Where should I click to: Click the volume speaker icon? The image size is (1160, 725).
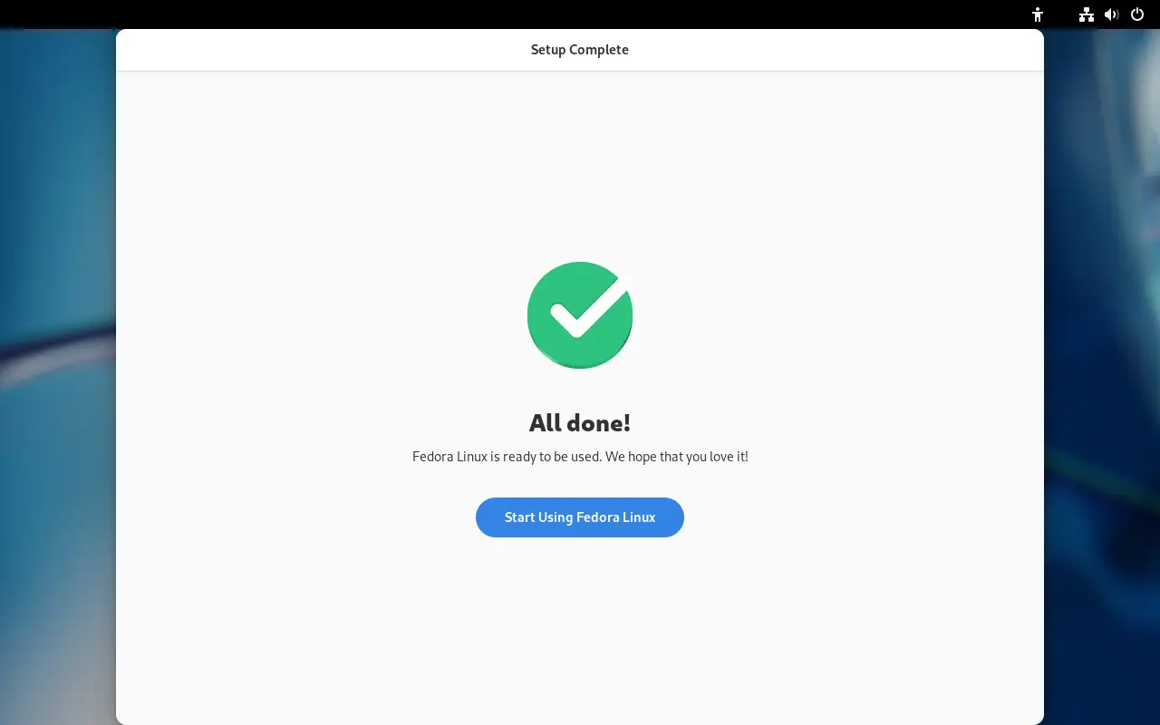(1111, 14)
